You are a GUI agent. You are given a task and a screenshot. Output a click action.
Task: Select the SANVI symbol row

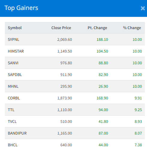click(x=75, y=63)
